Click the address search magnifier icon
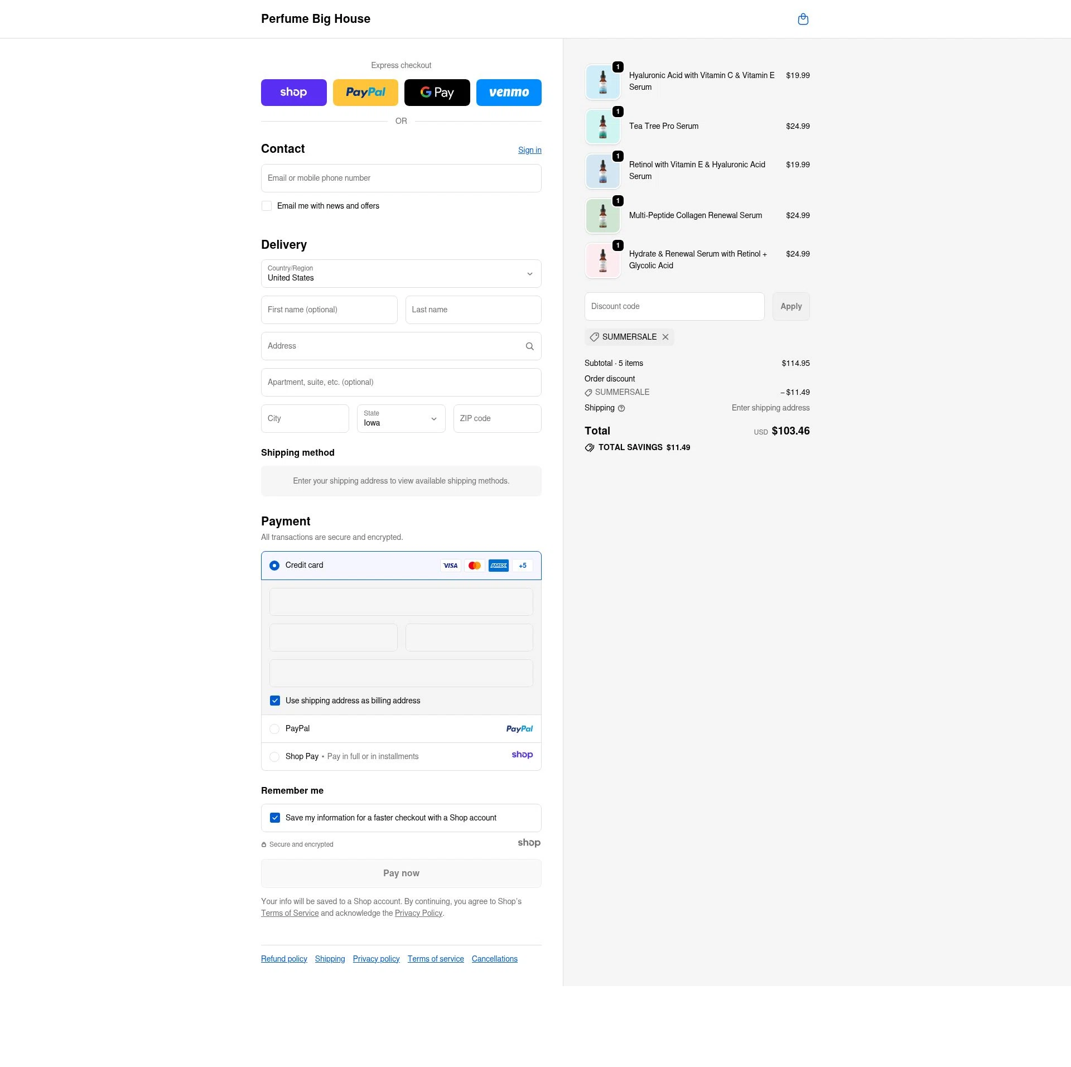The width and height of the screenshot is (1071, 1067). (x=529, y=346)
